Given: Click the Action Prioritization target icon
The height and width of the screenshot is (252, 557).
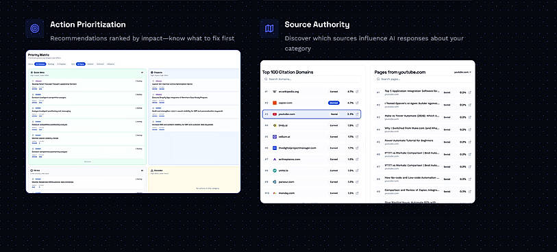Looking at the screenshot, I should pos(34,28).
